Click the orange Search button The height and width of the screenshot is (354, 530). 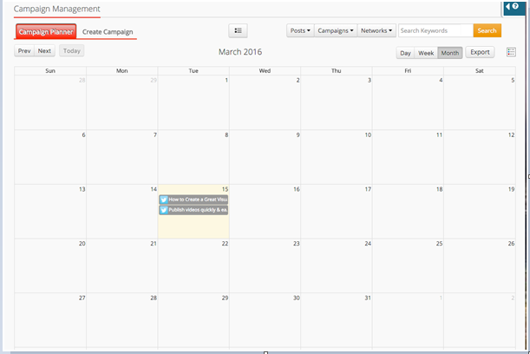point(487,30)
